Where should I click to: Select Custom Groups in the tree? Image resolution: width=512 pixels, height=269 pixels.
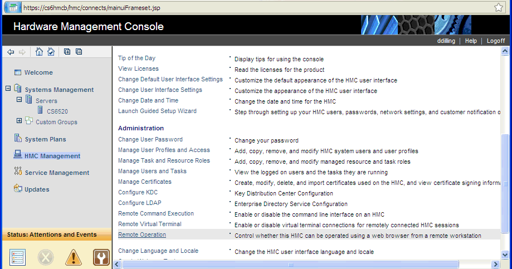click(56, 122)
